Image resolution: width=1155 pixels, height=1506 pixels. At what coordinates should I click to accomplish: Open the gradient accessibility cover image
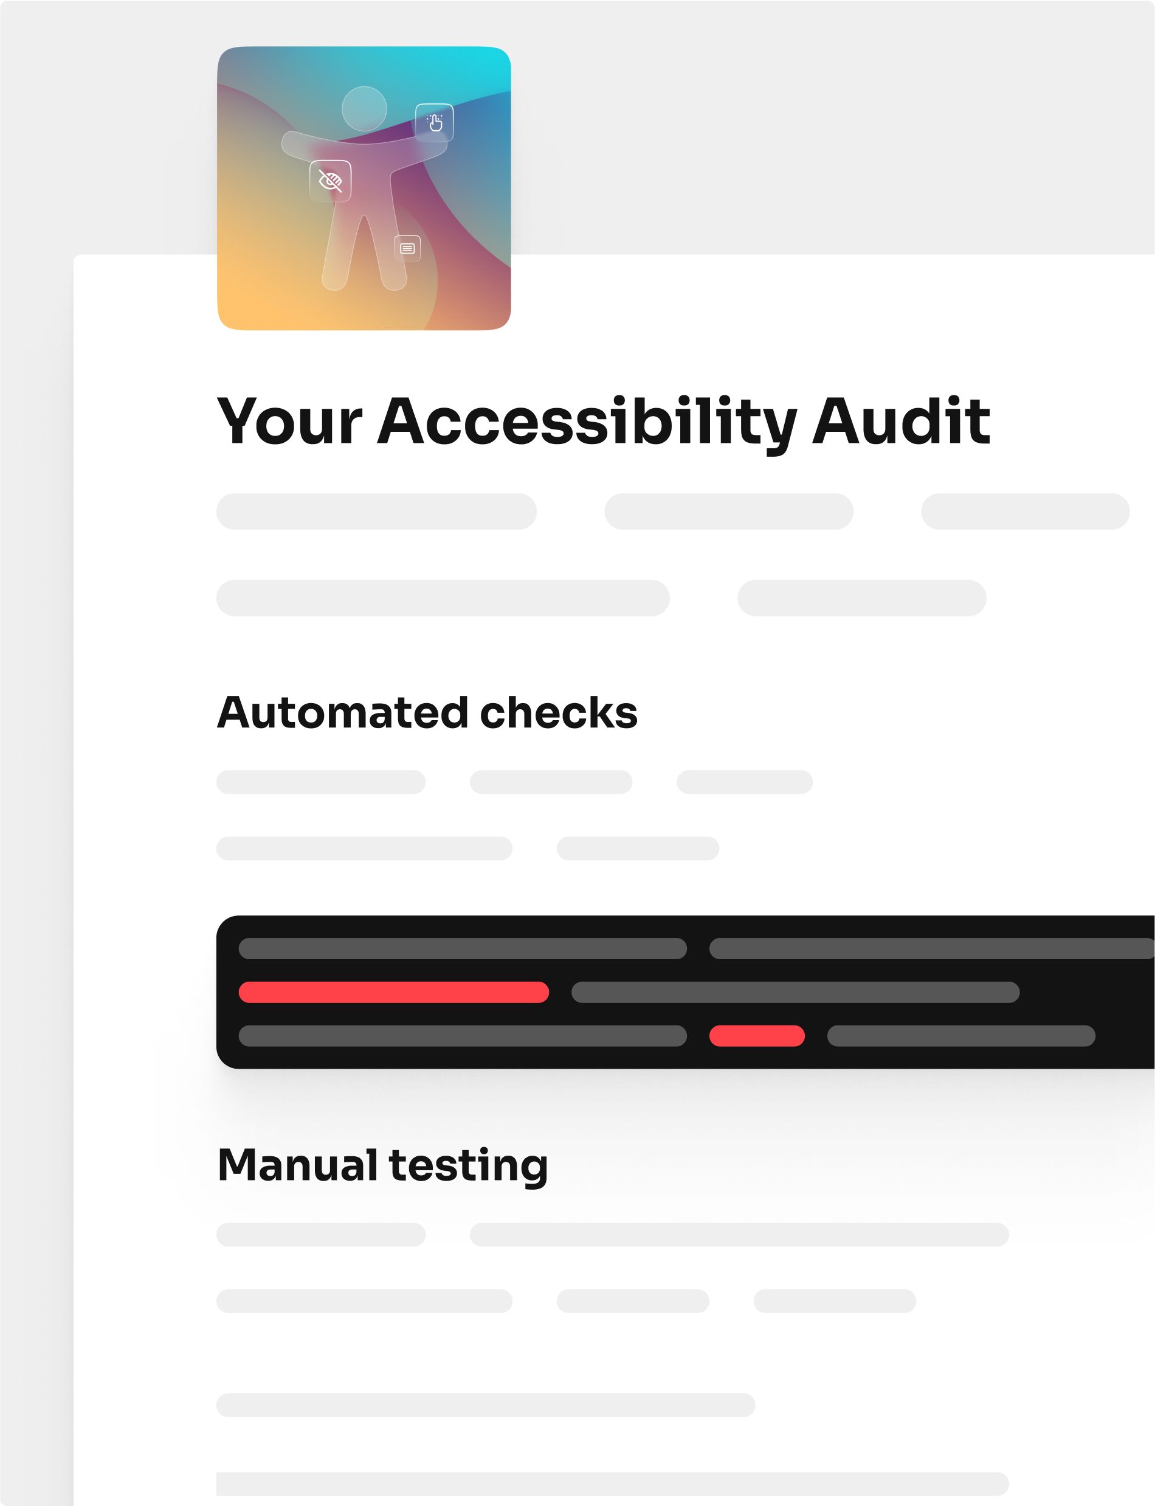[x=364, y=188]
